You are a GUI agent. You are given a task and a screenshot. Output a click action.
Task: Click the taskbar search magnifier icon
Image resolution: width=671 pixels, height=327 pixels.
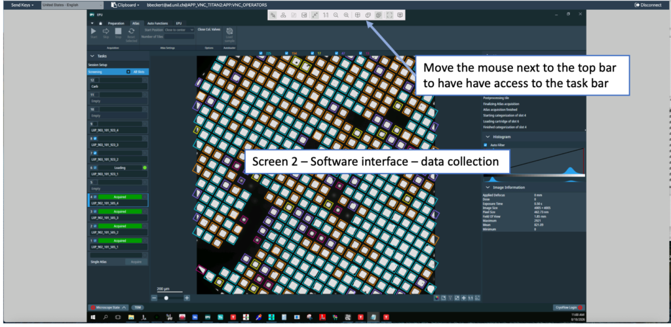(x=105, y=317)
